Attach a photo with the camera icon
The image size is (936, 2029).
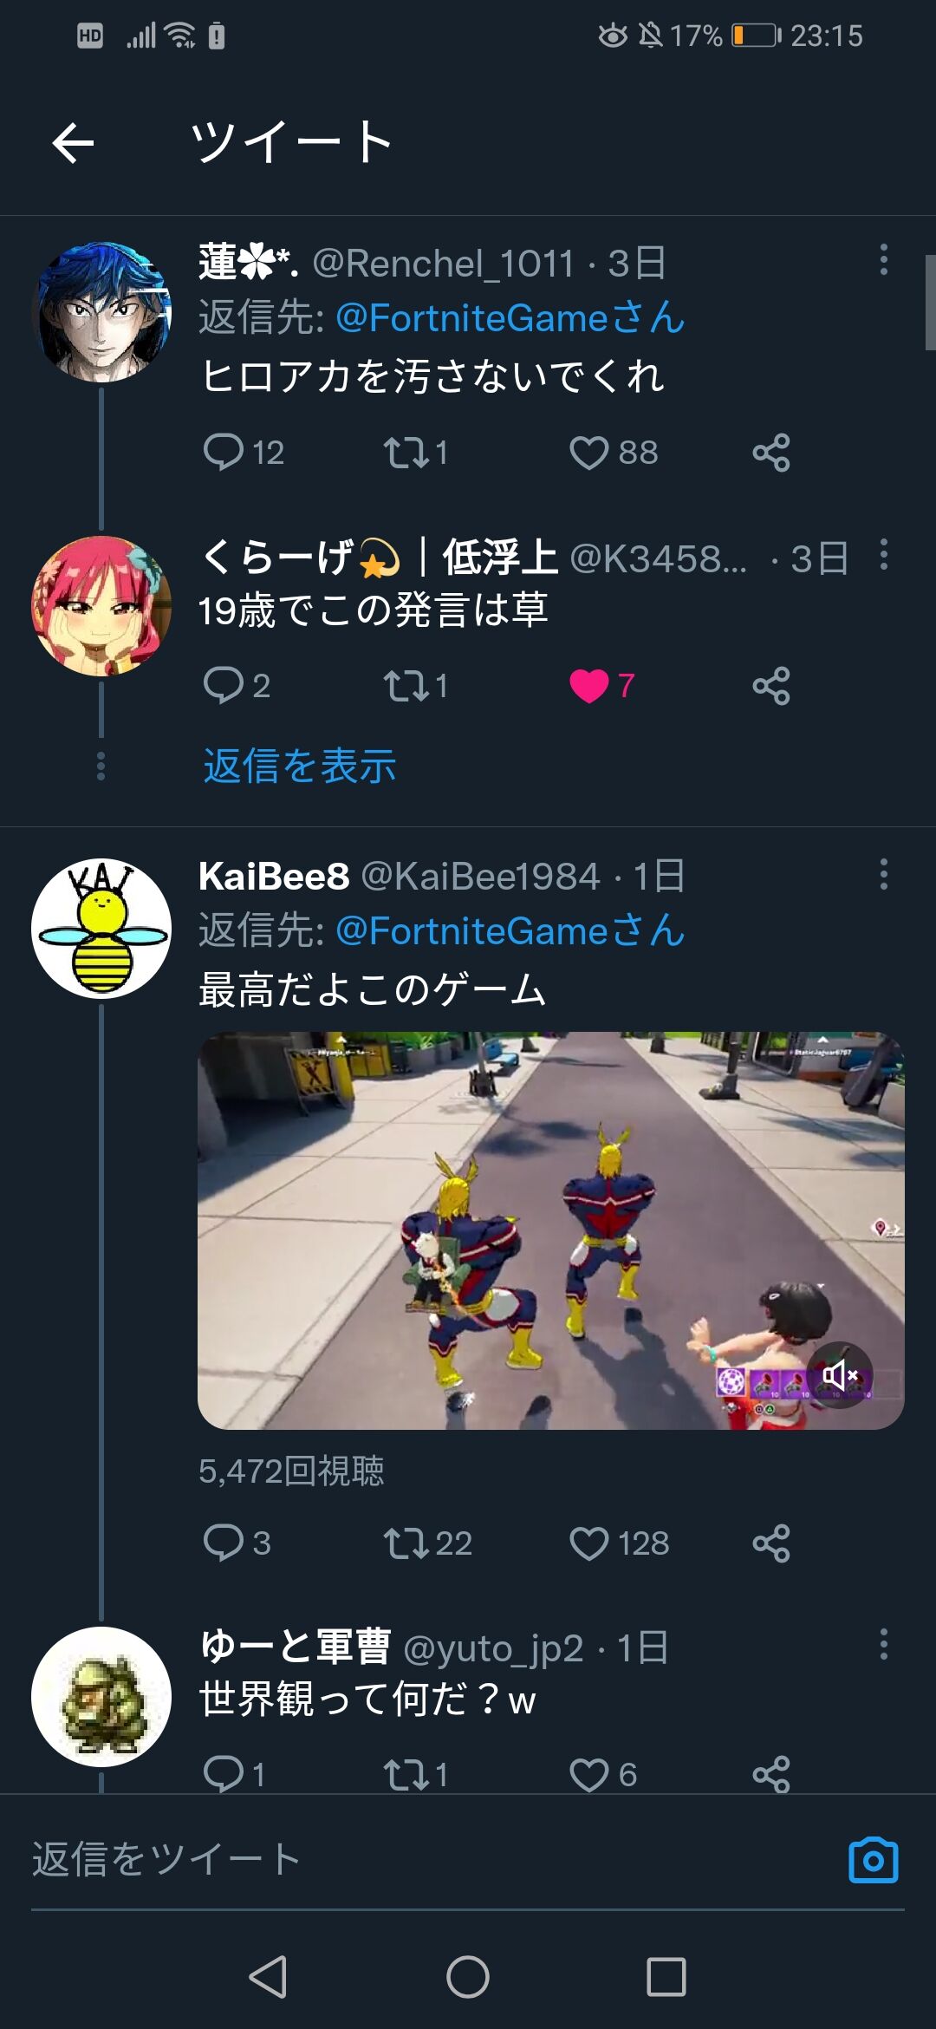[x=874, y=1860]
